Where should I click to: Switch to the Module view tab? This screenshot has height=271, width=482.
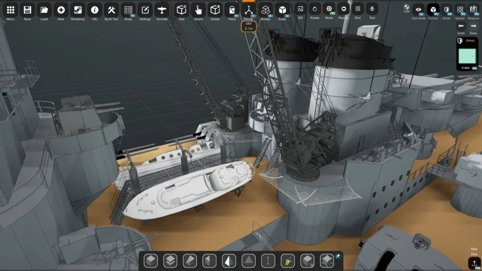tap(460, 10)
